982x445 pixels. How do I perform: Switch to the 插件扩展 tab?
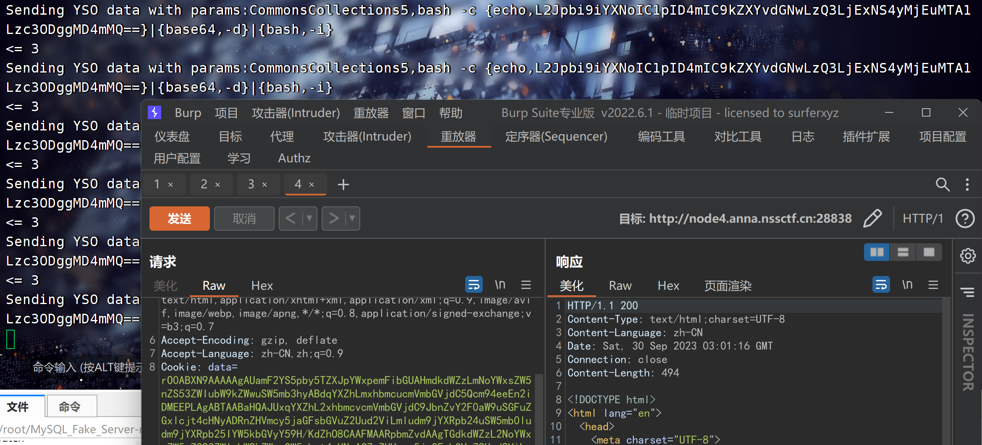(867, 136)
